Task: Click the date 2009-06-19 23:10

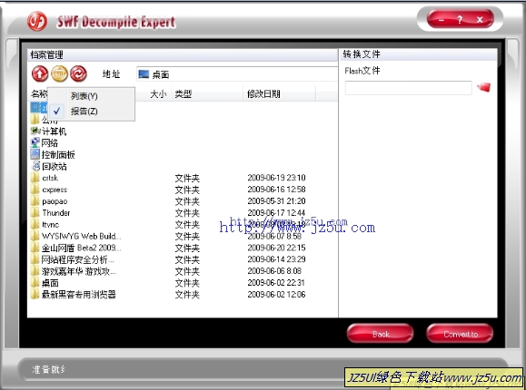Action: (x=276, y=178)
